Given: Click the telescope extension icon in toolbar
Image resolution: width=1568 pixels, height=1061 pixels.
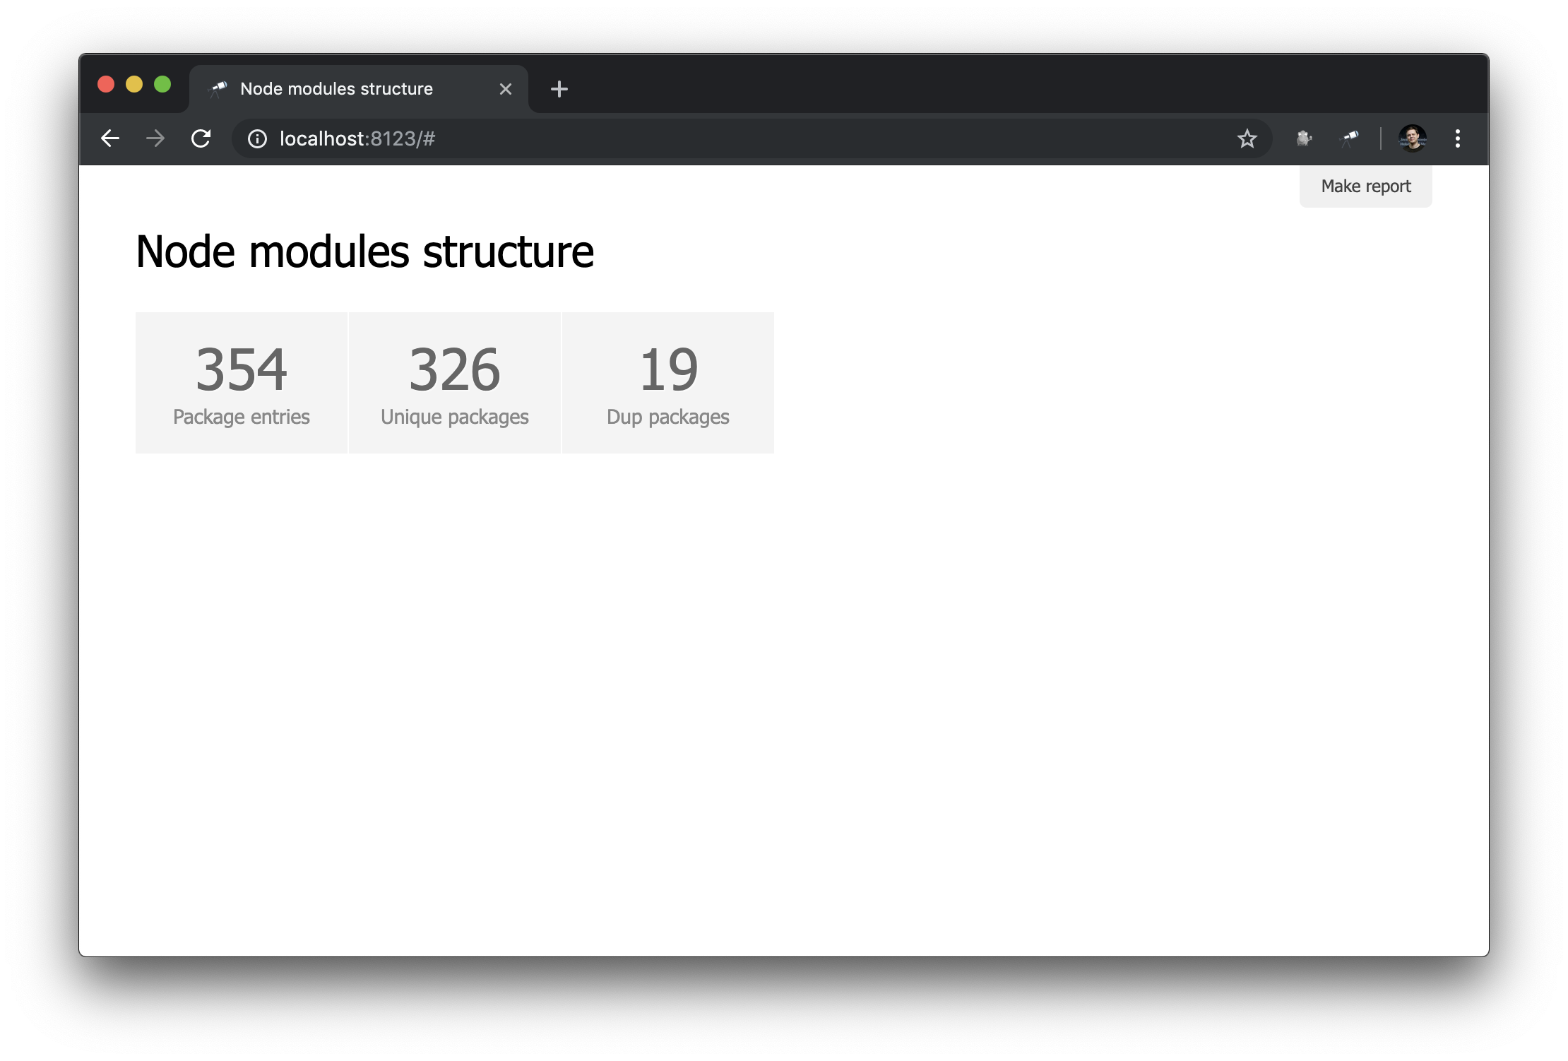Looking at the screenshot, I should coord(1349,138).
